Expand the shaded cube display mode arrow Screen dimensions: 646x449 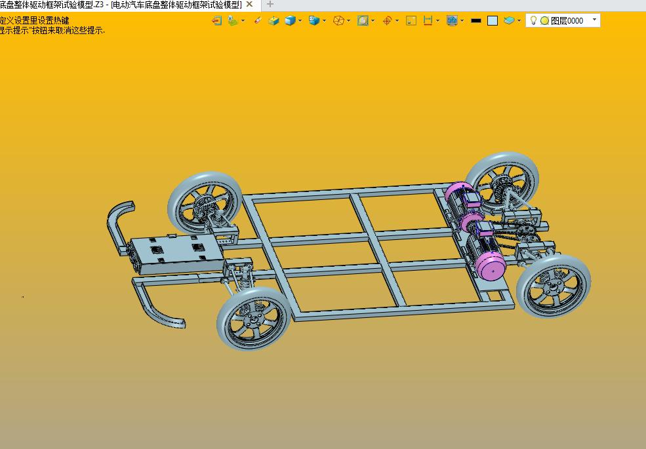(300, 20)
